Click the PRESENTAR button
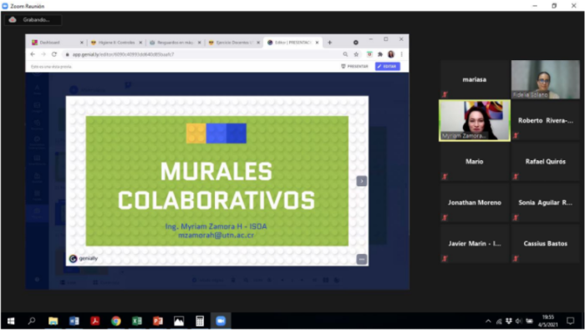585x334 pixels. 355,66
